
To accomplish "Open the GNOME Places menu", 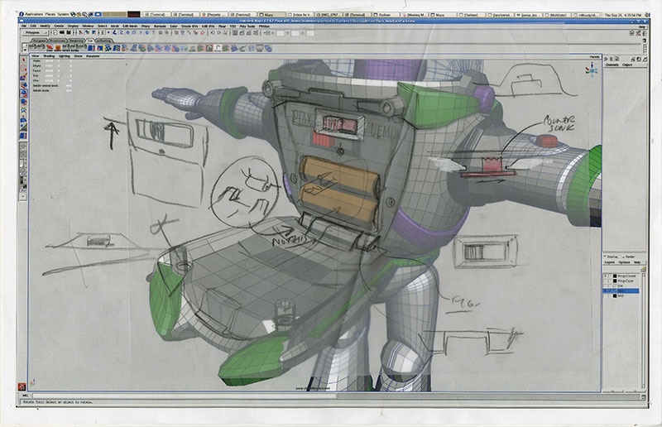I will point(50,14).
